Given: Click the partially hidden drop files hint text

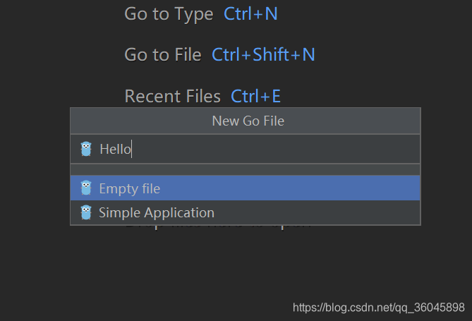Looking at the screenshot, I should tap(218, 228).
